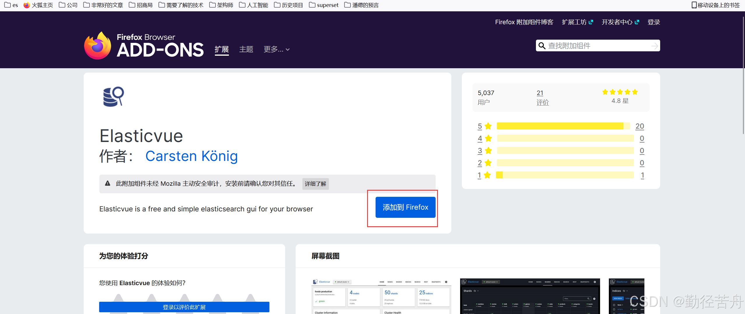Open the 21 评价 reviews link
Screen dimensions: 745x314
click(x=542, y=97)
